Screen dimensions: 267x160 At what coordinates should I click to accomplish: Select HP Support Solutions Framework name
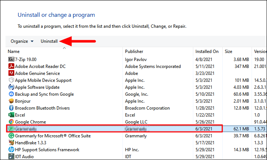click(47, 150)
